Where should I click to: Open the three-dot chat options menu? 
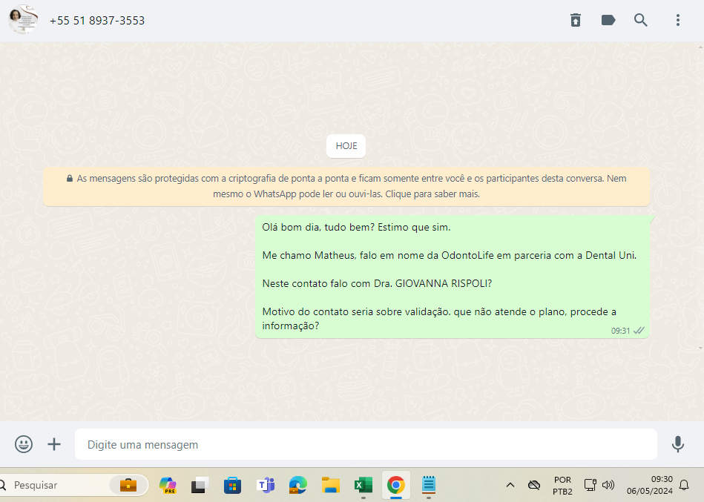pyautogui.click(x=677, y=20)
